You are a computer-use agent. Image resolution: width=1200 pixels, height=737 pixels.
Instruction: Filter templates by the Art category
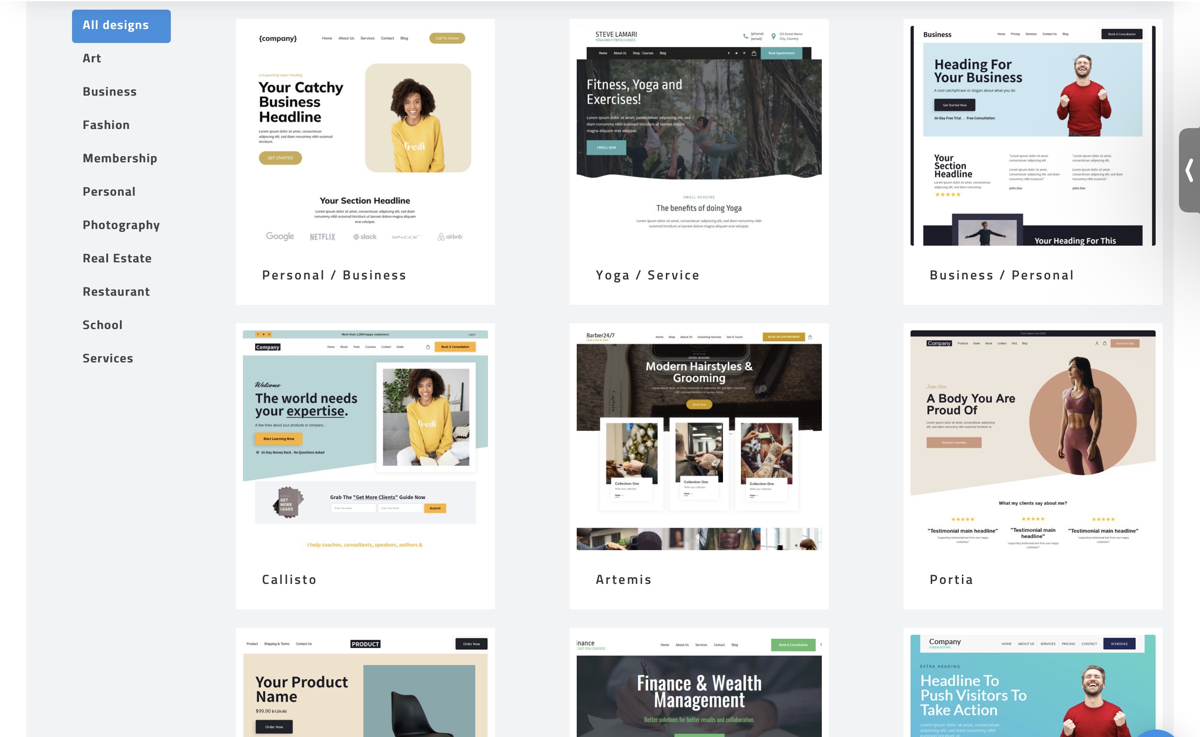pos(92,58)
